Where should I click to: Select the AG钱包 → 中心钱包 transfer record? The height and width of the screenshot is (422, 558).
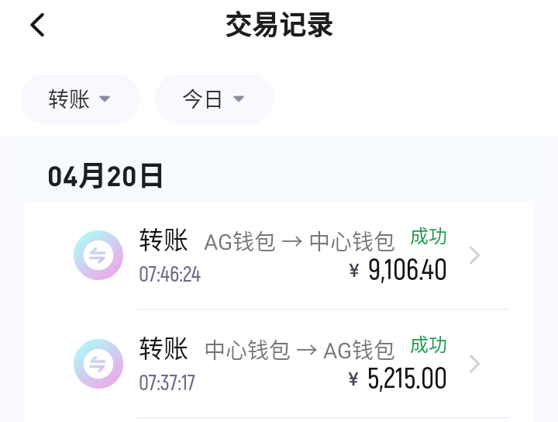point(299,242)
